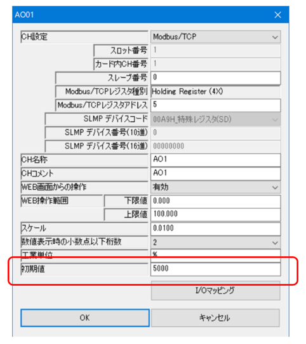The width and height of the screenshot is (306, 344).
Task: Click the スケール value field
Action: (x=216, y=228)
